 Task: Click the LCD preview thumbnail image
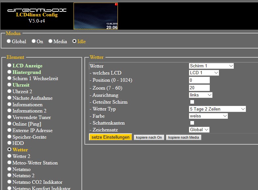pos(96,16)
